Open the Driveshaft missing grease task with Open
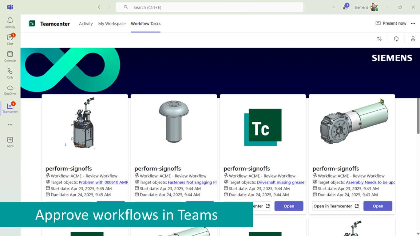 289,206
